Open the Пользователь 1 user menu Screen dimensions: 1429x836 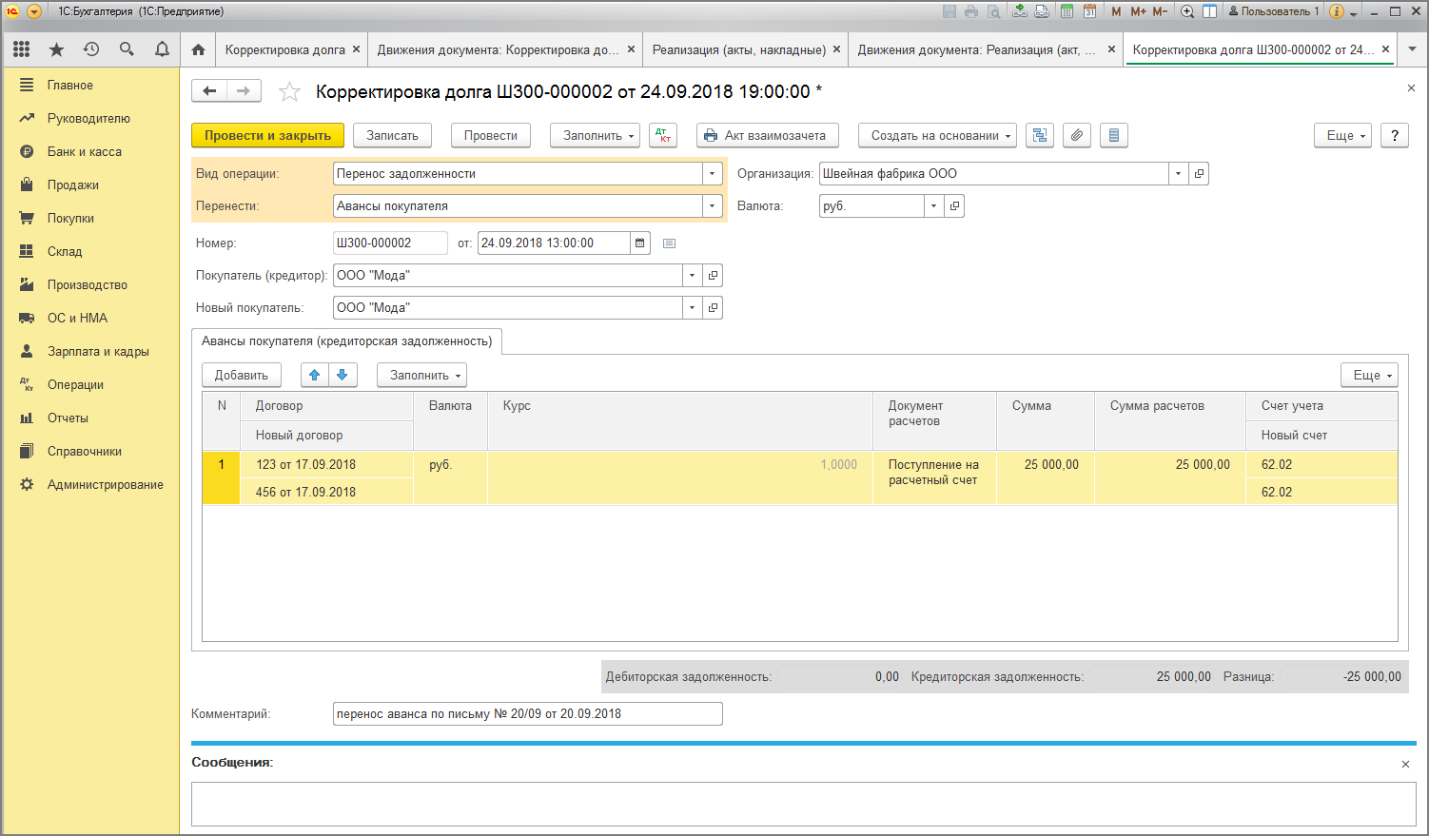coord(1274,11)
